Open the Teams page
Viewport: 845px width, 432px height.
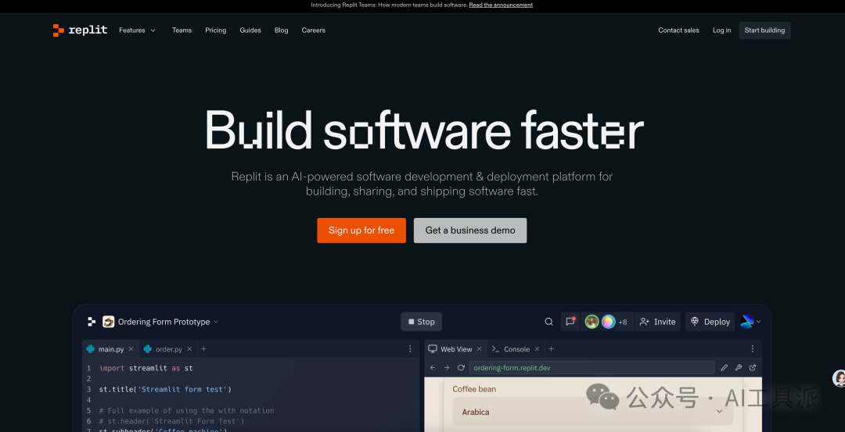[182, 30]
